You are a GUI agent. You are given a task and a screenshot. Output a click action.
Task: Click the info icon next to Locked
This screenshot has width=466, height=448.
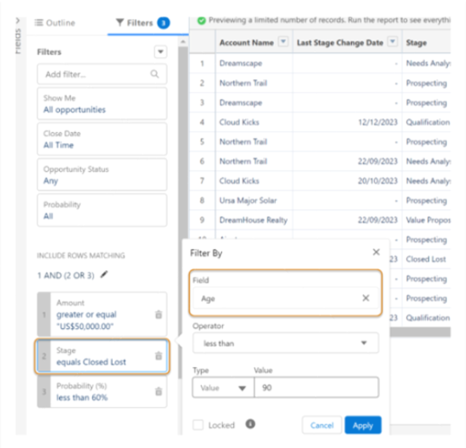click(250, 424)
